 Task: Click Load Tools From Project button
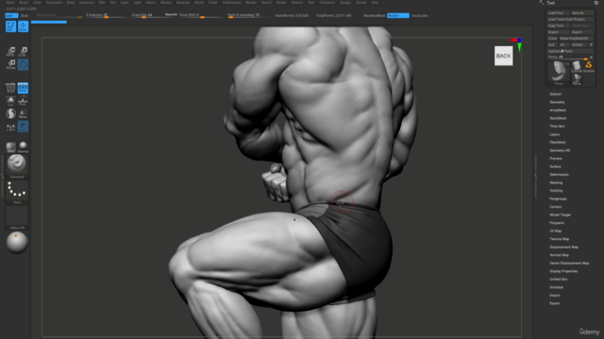pos(570,19)
